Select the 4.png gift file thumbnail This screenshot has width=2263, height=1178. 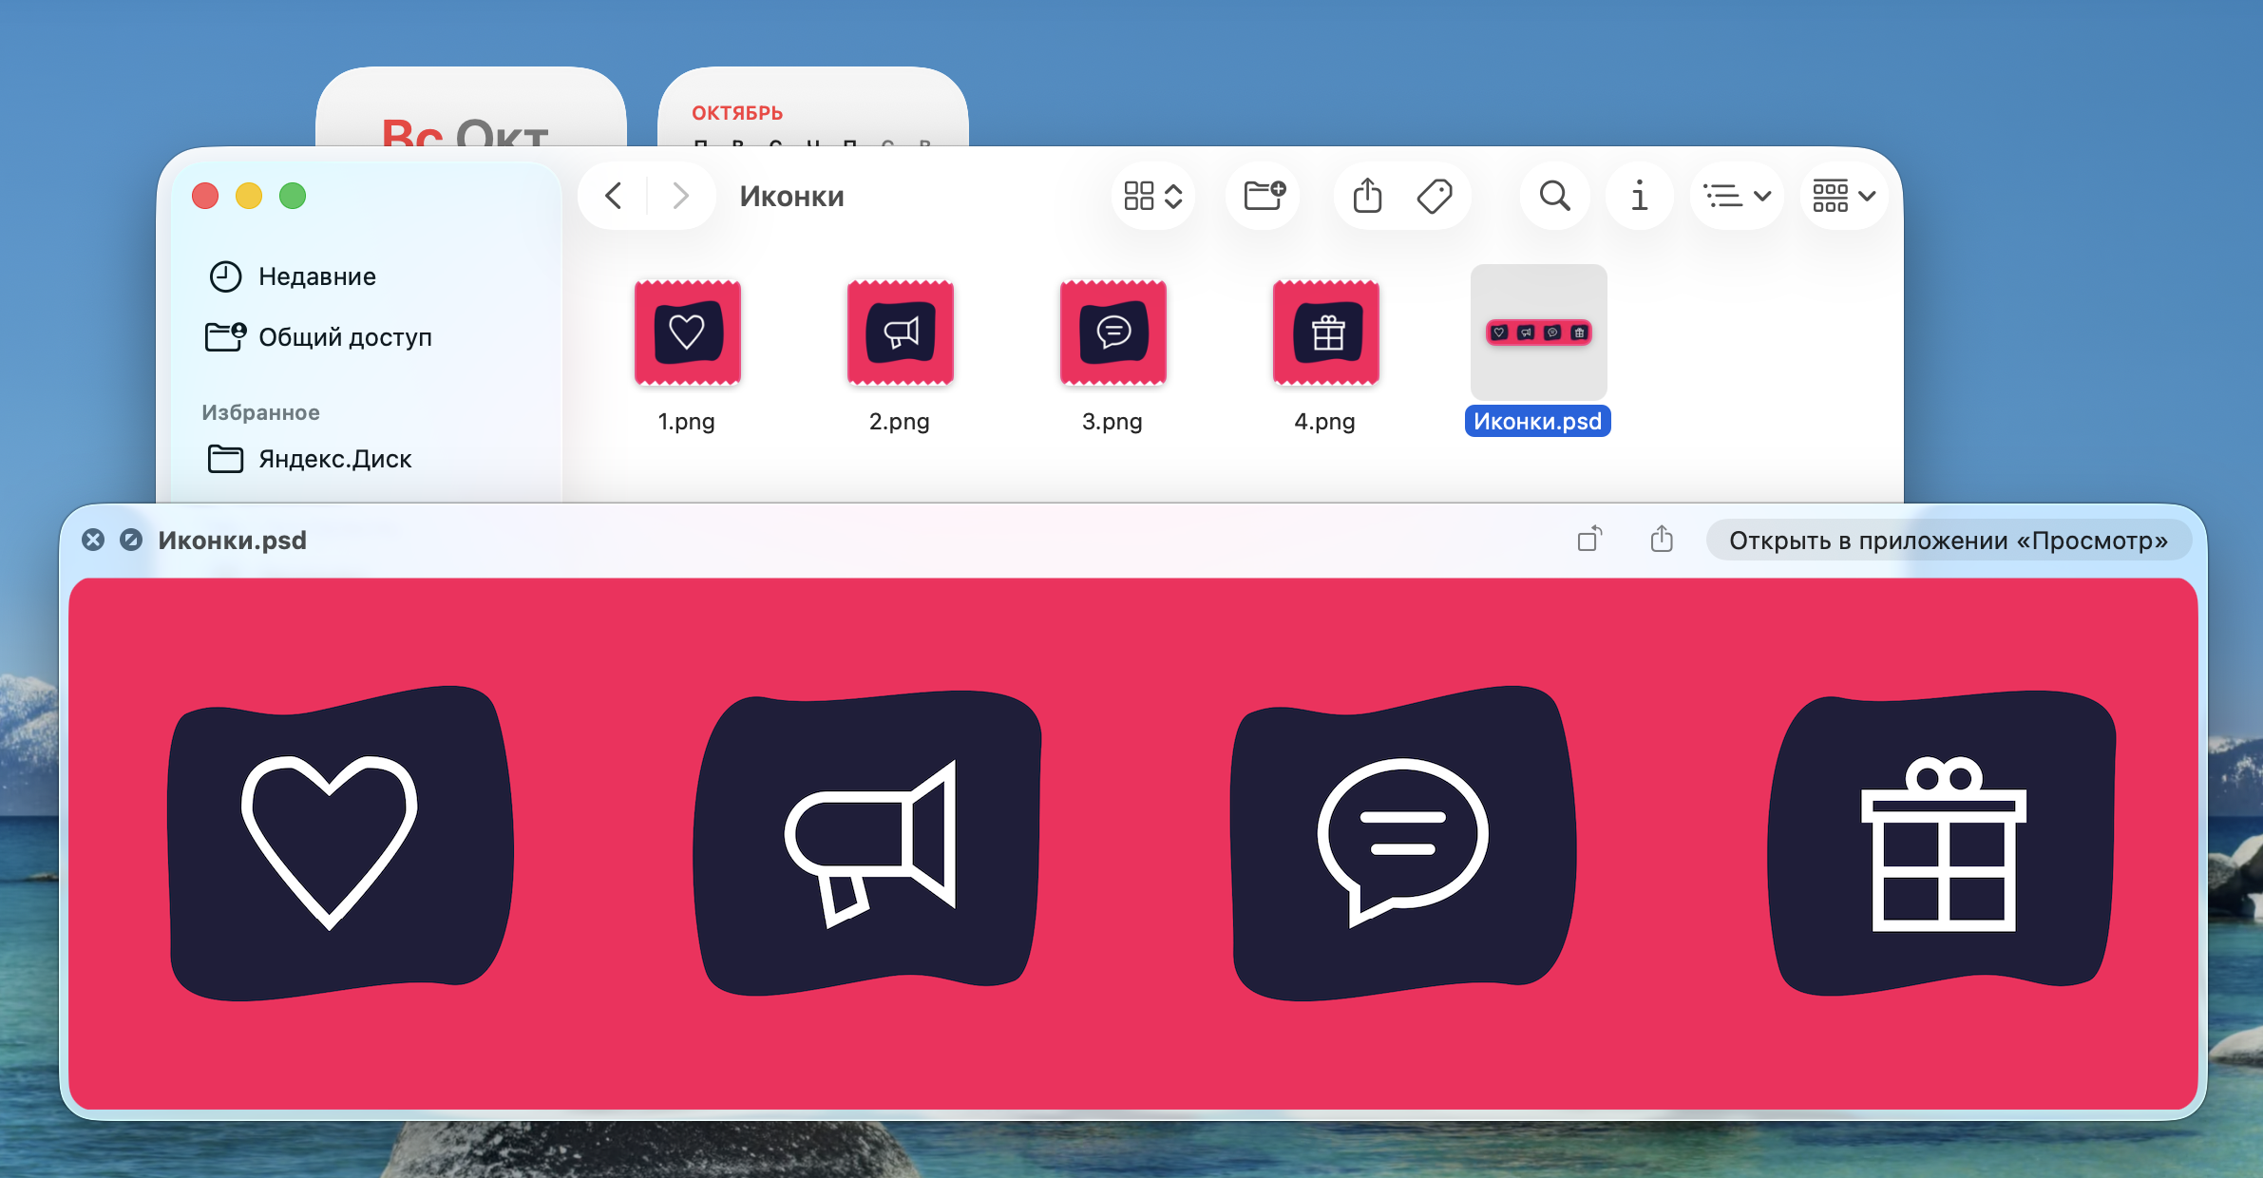[x=1325, y=333]
